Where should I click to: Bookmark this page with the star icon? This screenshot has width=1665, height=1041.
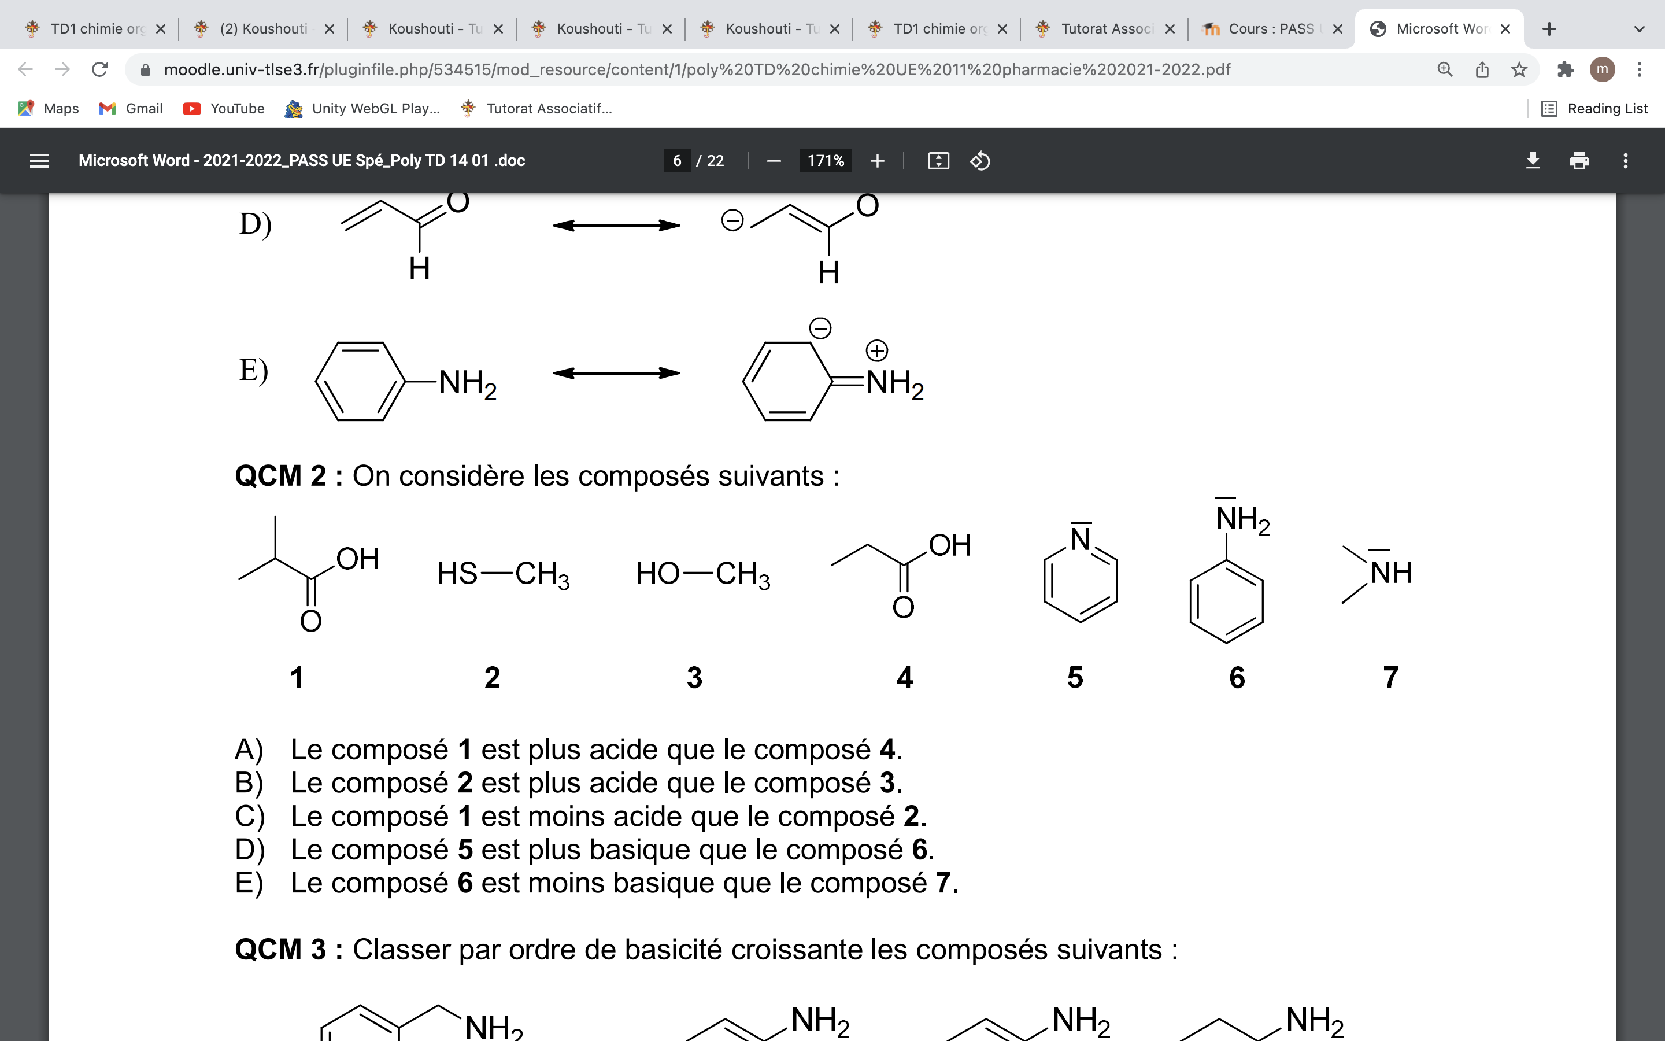(1519, 69)
